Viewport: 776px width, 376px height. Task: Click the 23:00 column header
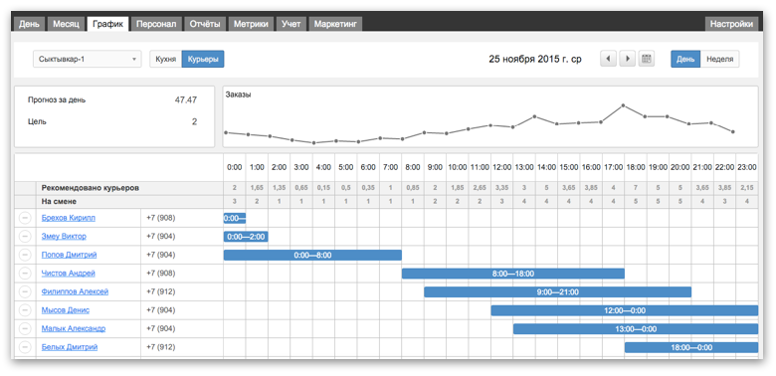point(747,168)
